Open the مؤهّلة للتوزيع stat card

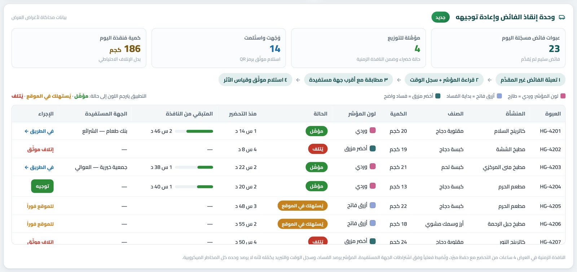point(358,48)
